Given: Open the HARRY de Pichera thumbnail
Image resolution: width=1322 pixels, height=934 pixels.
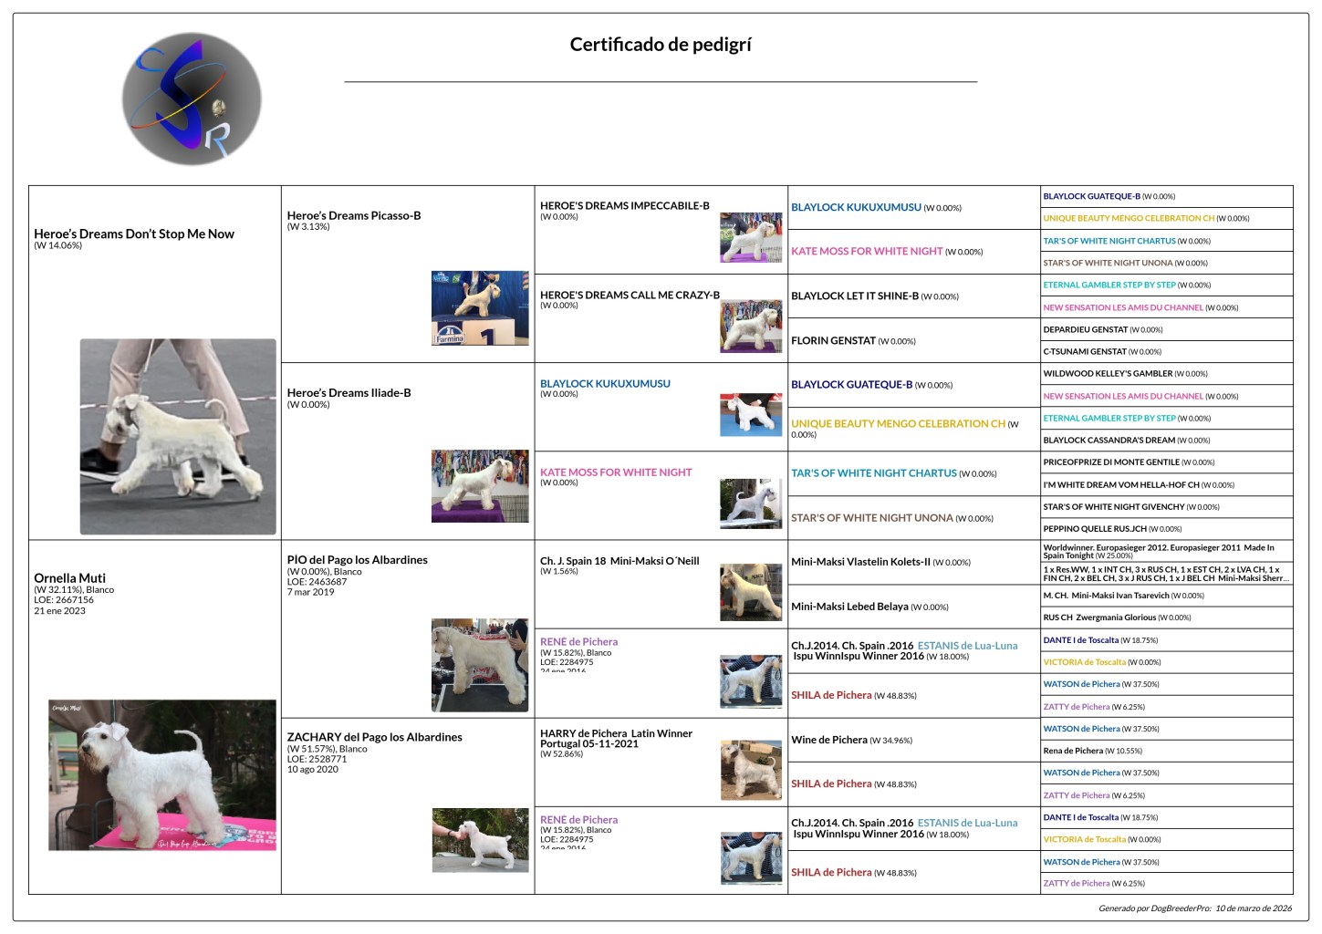Looking at the screenshot, I should [x=751, y=770].
